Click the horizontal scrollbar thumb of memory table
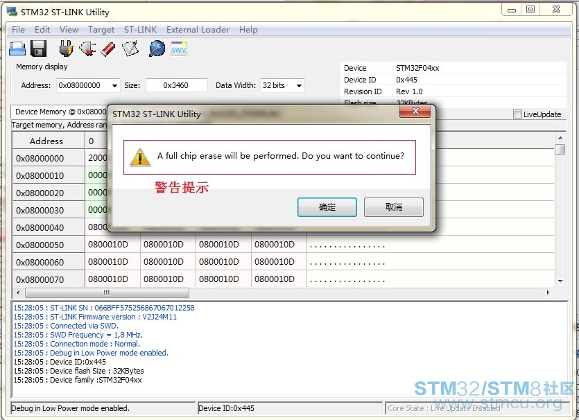Image resolution: width=579 pixels, height=420 pixels. [107, 292]
